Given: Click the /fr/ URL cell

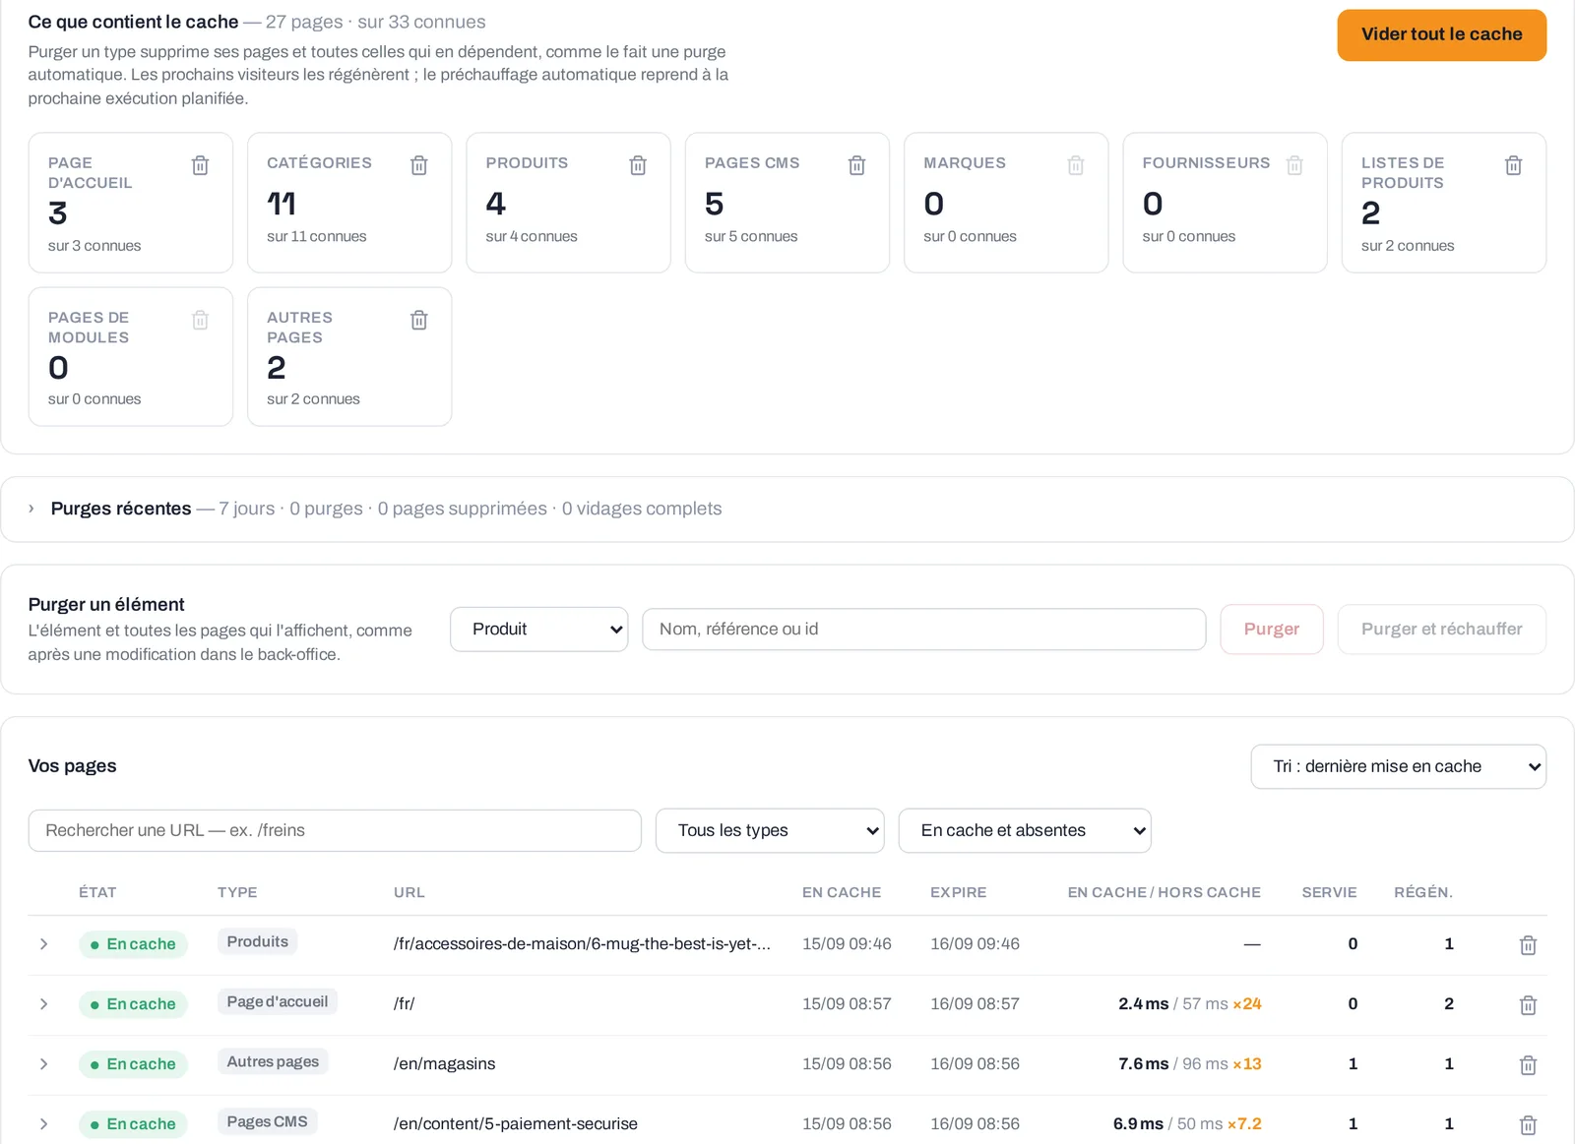Looking at the screenshot, I should [405, 1004].
